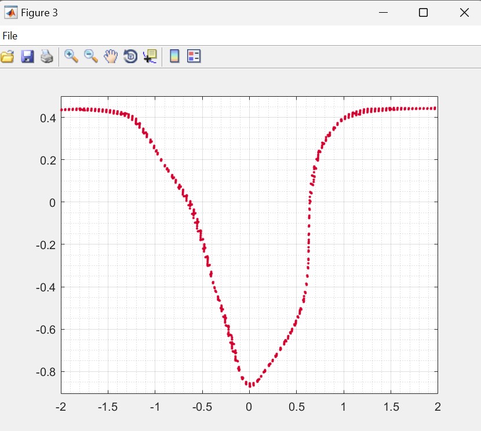Viewport: 481px width, 431px height.
Task: Enable the Zoom In magnifier tool
Action: pyautogui.click(x=71, y=56)
